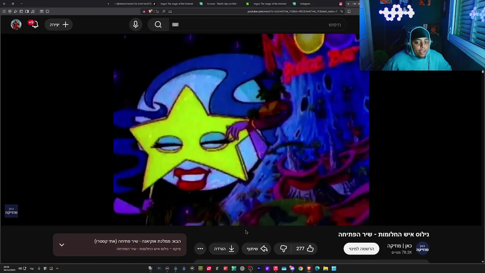Click the video player area
Screen dimensions: 485x273
click(x=241, y=130)
